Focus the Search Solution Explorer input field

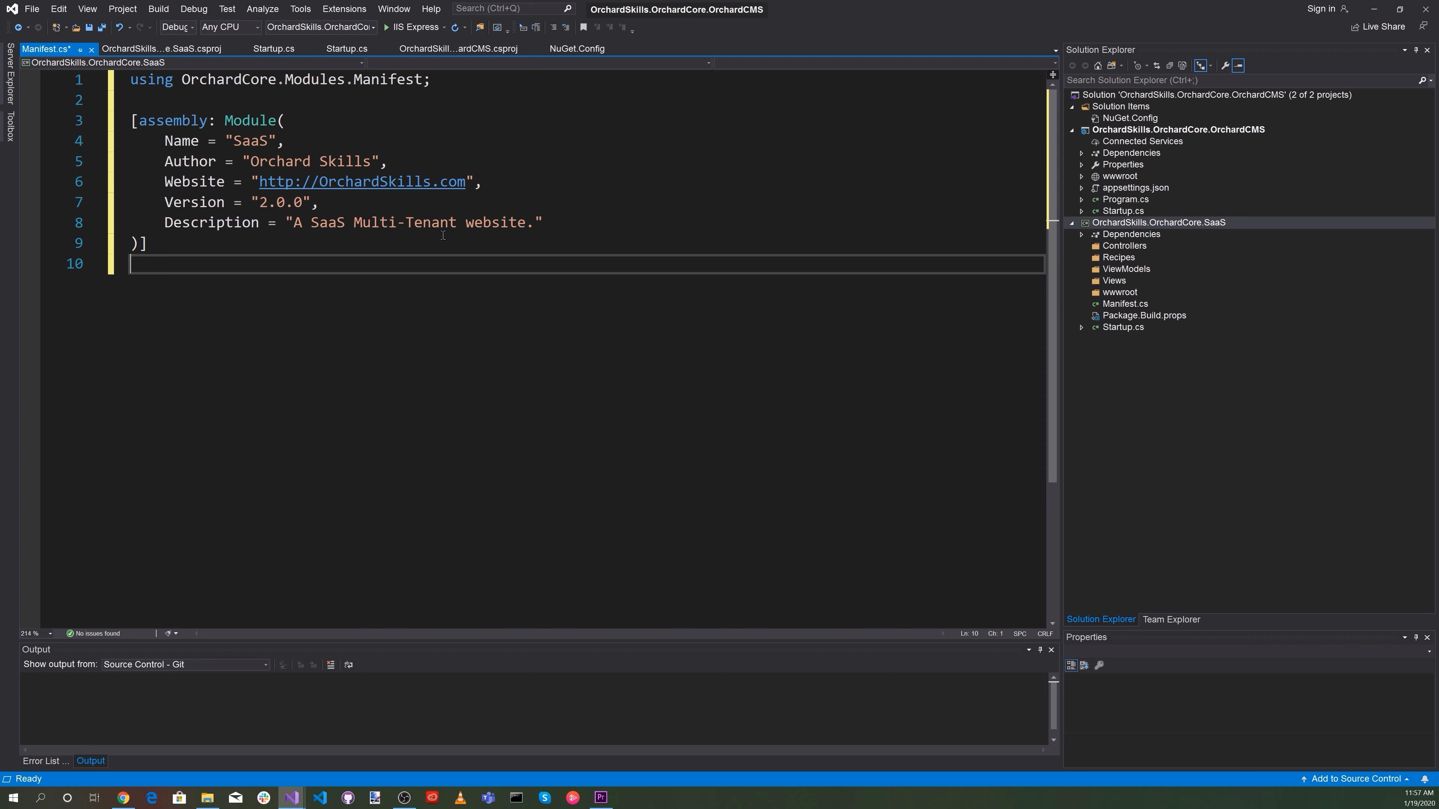pos(1241,81)
